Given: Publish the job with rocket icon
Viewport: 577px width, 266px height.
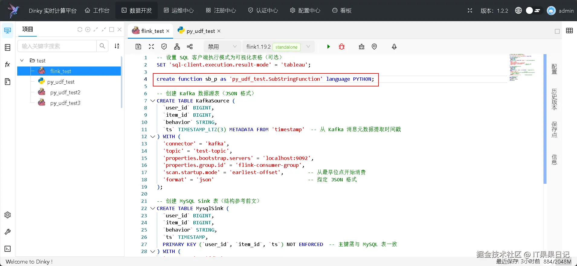Looking at the screenshot, I should (x=394, y=47).
